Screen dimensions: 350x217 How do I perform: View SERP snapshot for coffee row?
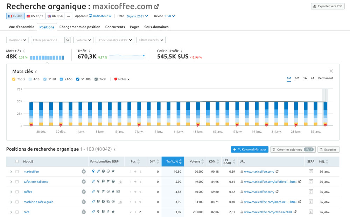click(x=311, y=191)
